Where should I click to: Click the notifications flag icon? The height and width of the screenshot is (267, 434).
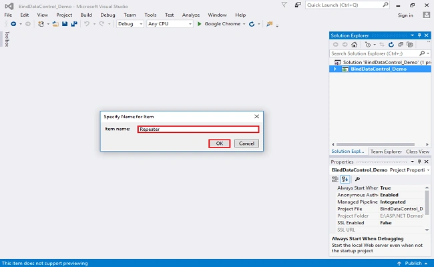point(284,5)
